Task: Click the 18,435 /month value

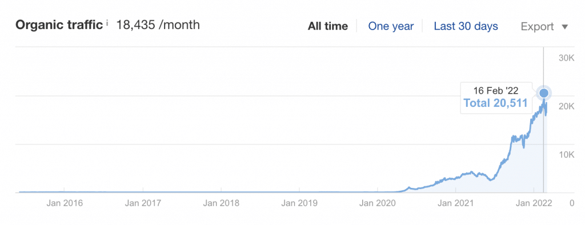Action: click(158, 25)
